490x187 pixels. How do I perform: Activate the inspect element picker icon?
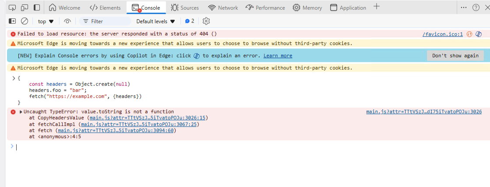tap(12, 7)
